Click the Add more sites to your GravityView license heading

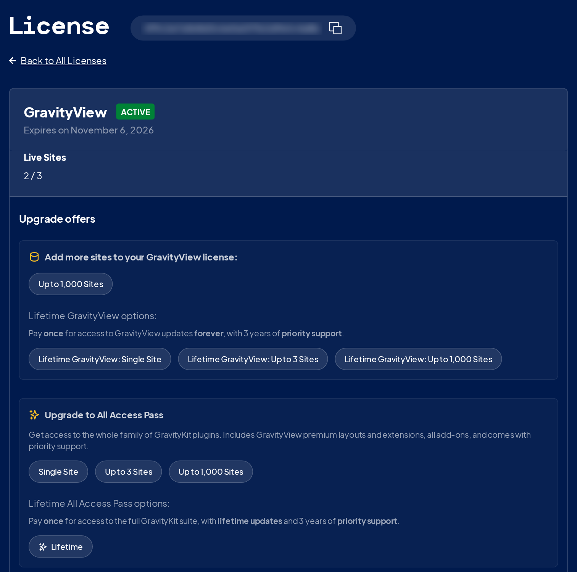point(141,257)
